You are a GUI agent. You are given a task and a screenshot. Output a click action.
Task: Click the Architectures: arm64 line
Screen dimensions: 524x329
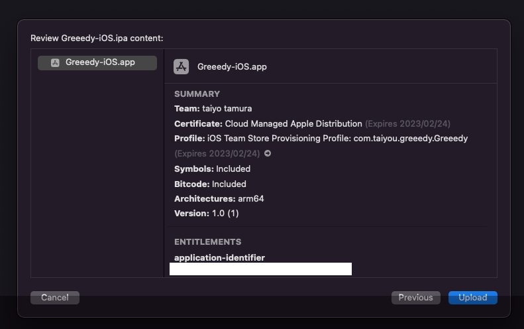click(x=219, y=198)
